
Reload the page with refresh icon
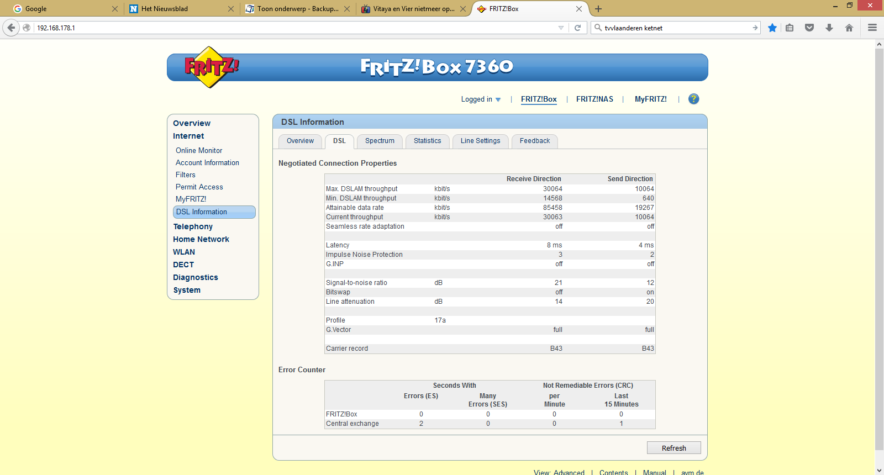[577, 28]
